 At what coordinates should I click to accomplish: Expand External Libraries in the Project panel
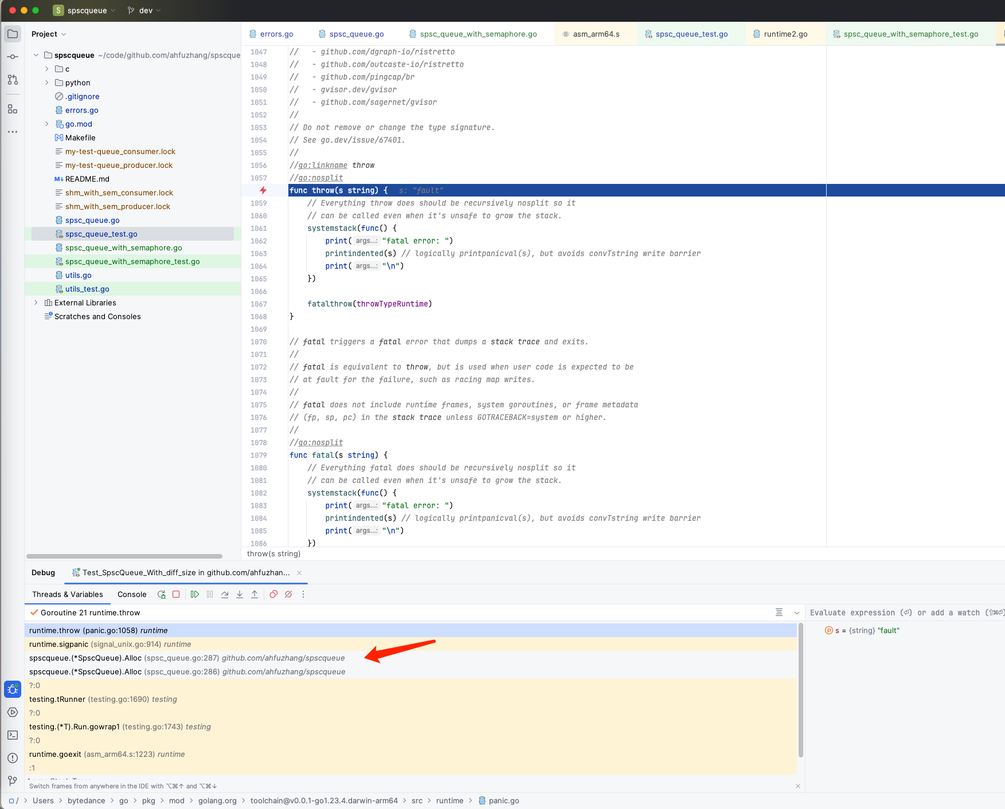click(36, 303)
